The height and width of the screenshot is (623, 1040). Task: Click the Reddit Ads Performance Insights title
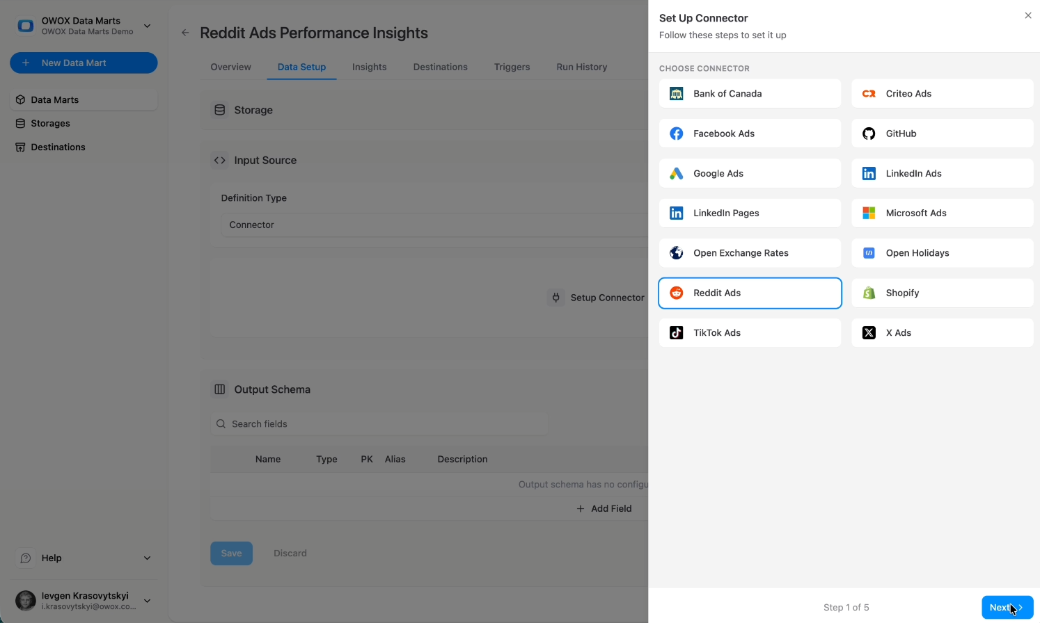[314, 33]
